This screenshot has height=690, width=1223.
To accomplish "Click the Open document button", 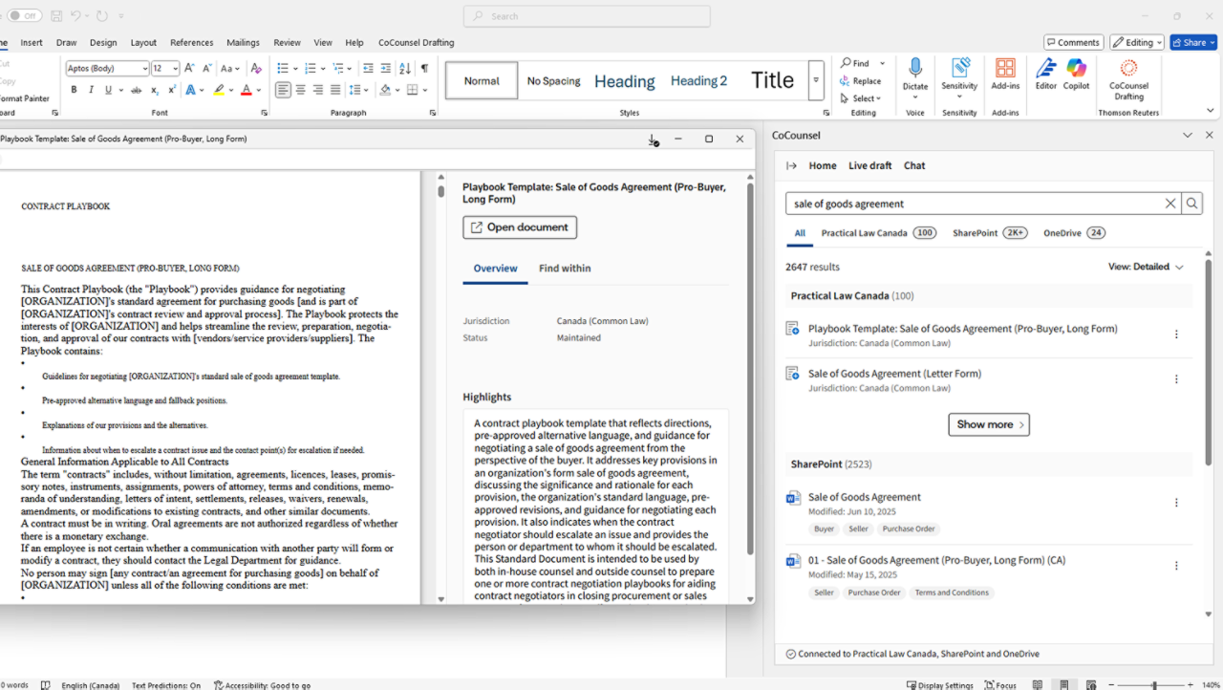I will [x=520, y=227].
